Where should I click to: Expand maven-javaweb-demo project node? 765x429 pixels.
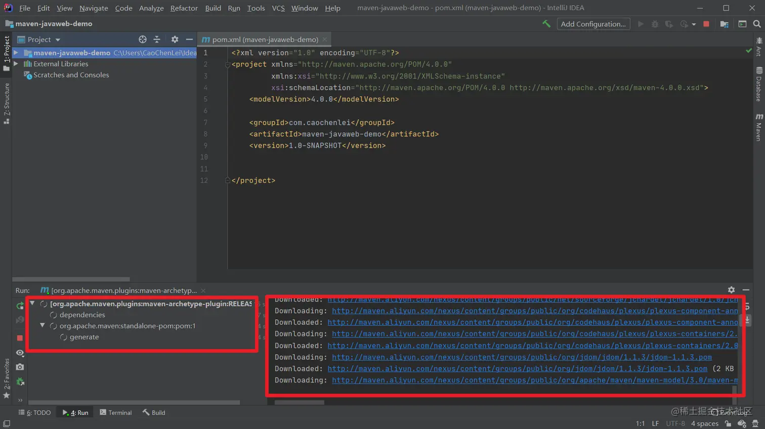point(16,53)
